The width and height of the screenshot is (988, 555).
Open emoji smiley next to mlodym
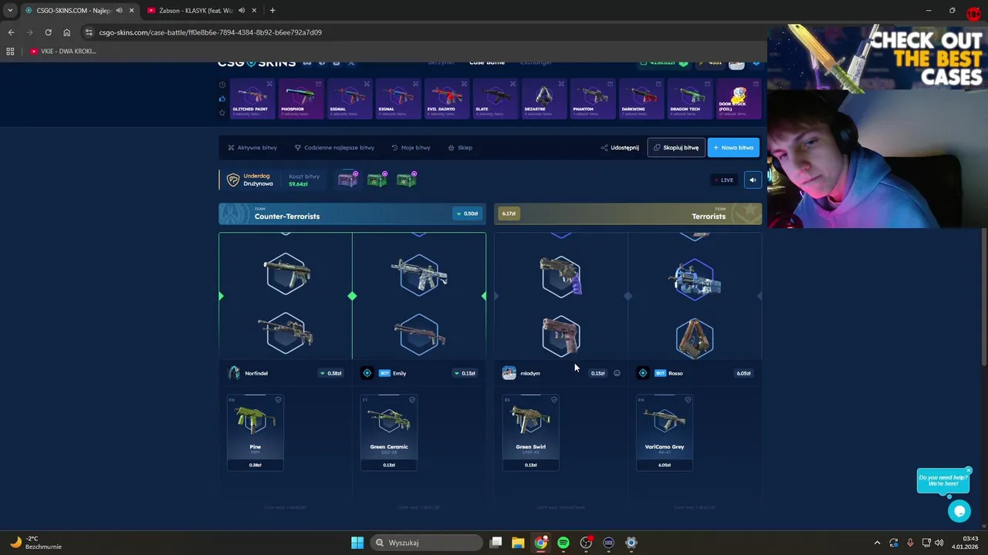coord(617,373)
